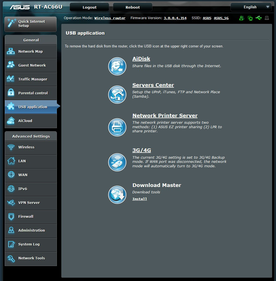This screenshot has width=276, height=281.
Task: Go to the Guest Network page
Action: click(31, 65)
